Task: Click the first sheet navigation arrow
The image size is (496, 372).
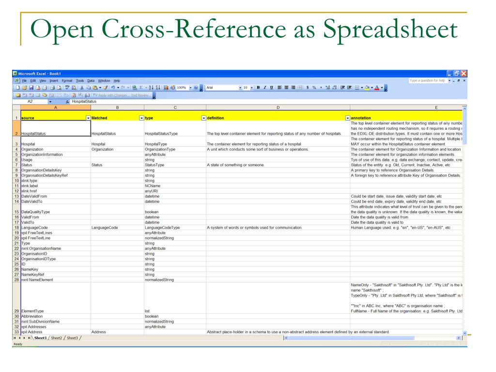Action: pos(14,338)
